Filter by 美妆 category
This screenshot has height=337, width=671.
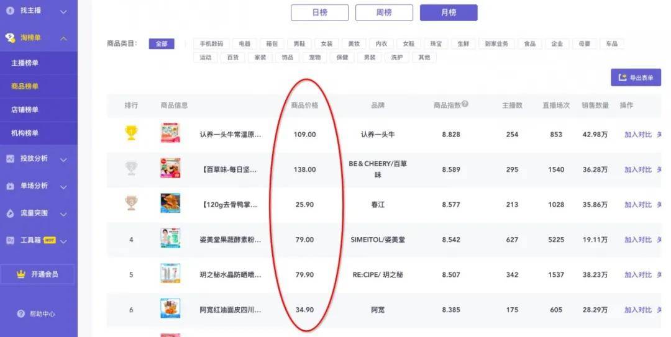pos(354,43)
